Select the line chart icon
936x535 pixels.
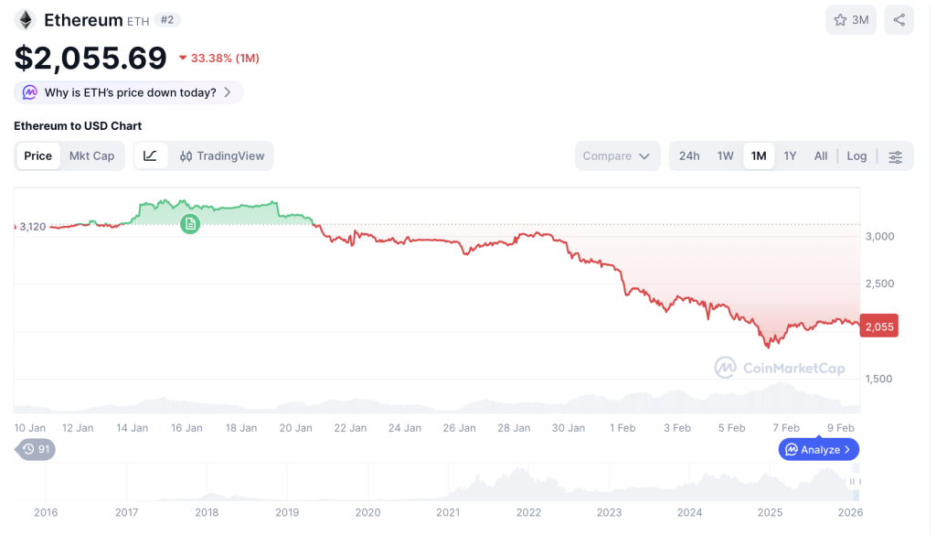click(150, 155)
